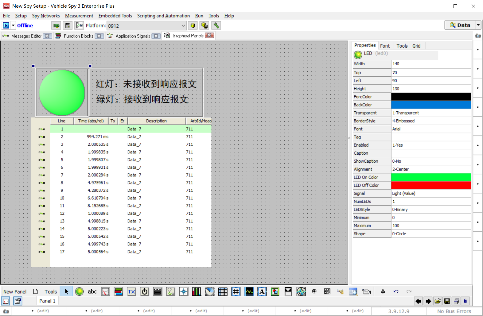Screen dimensions: 483x316
Task: Click the ForeColor black swatch
Action: [x=431, y=97]
